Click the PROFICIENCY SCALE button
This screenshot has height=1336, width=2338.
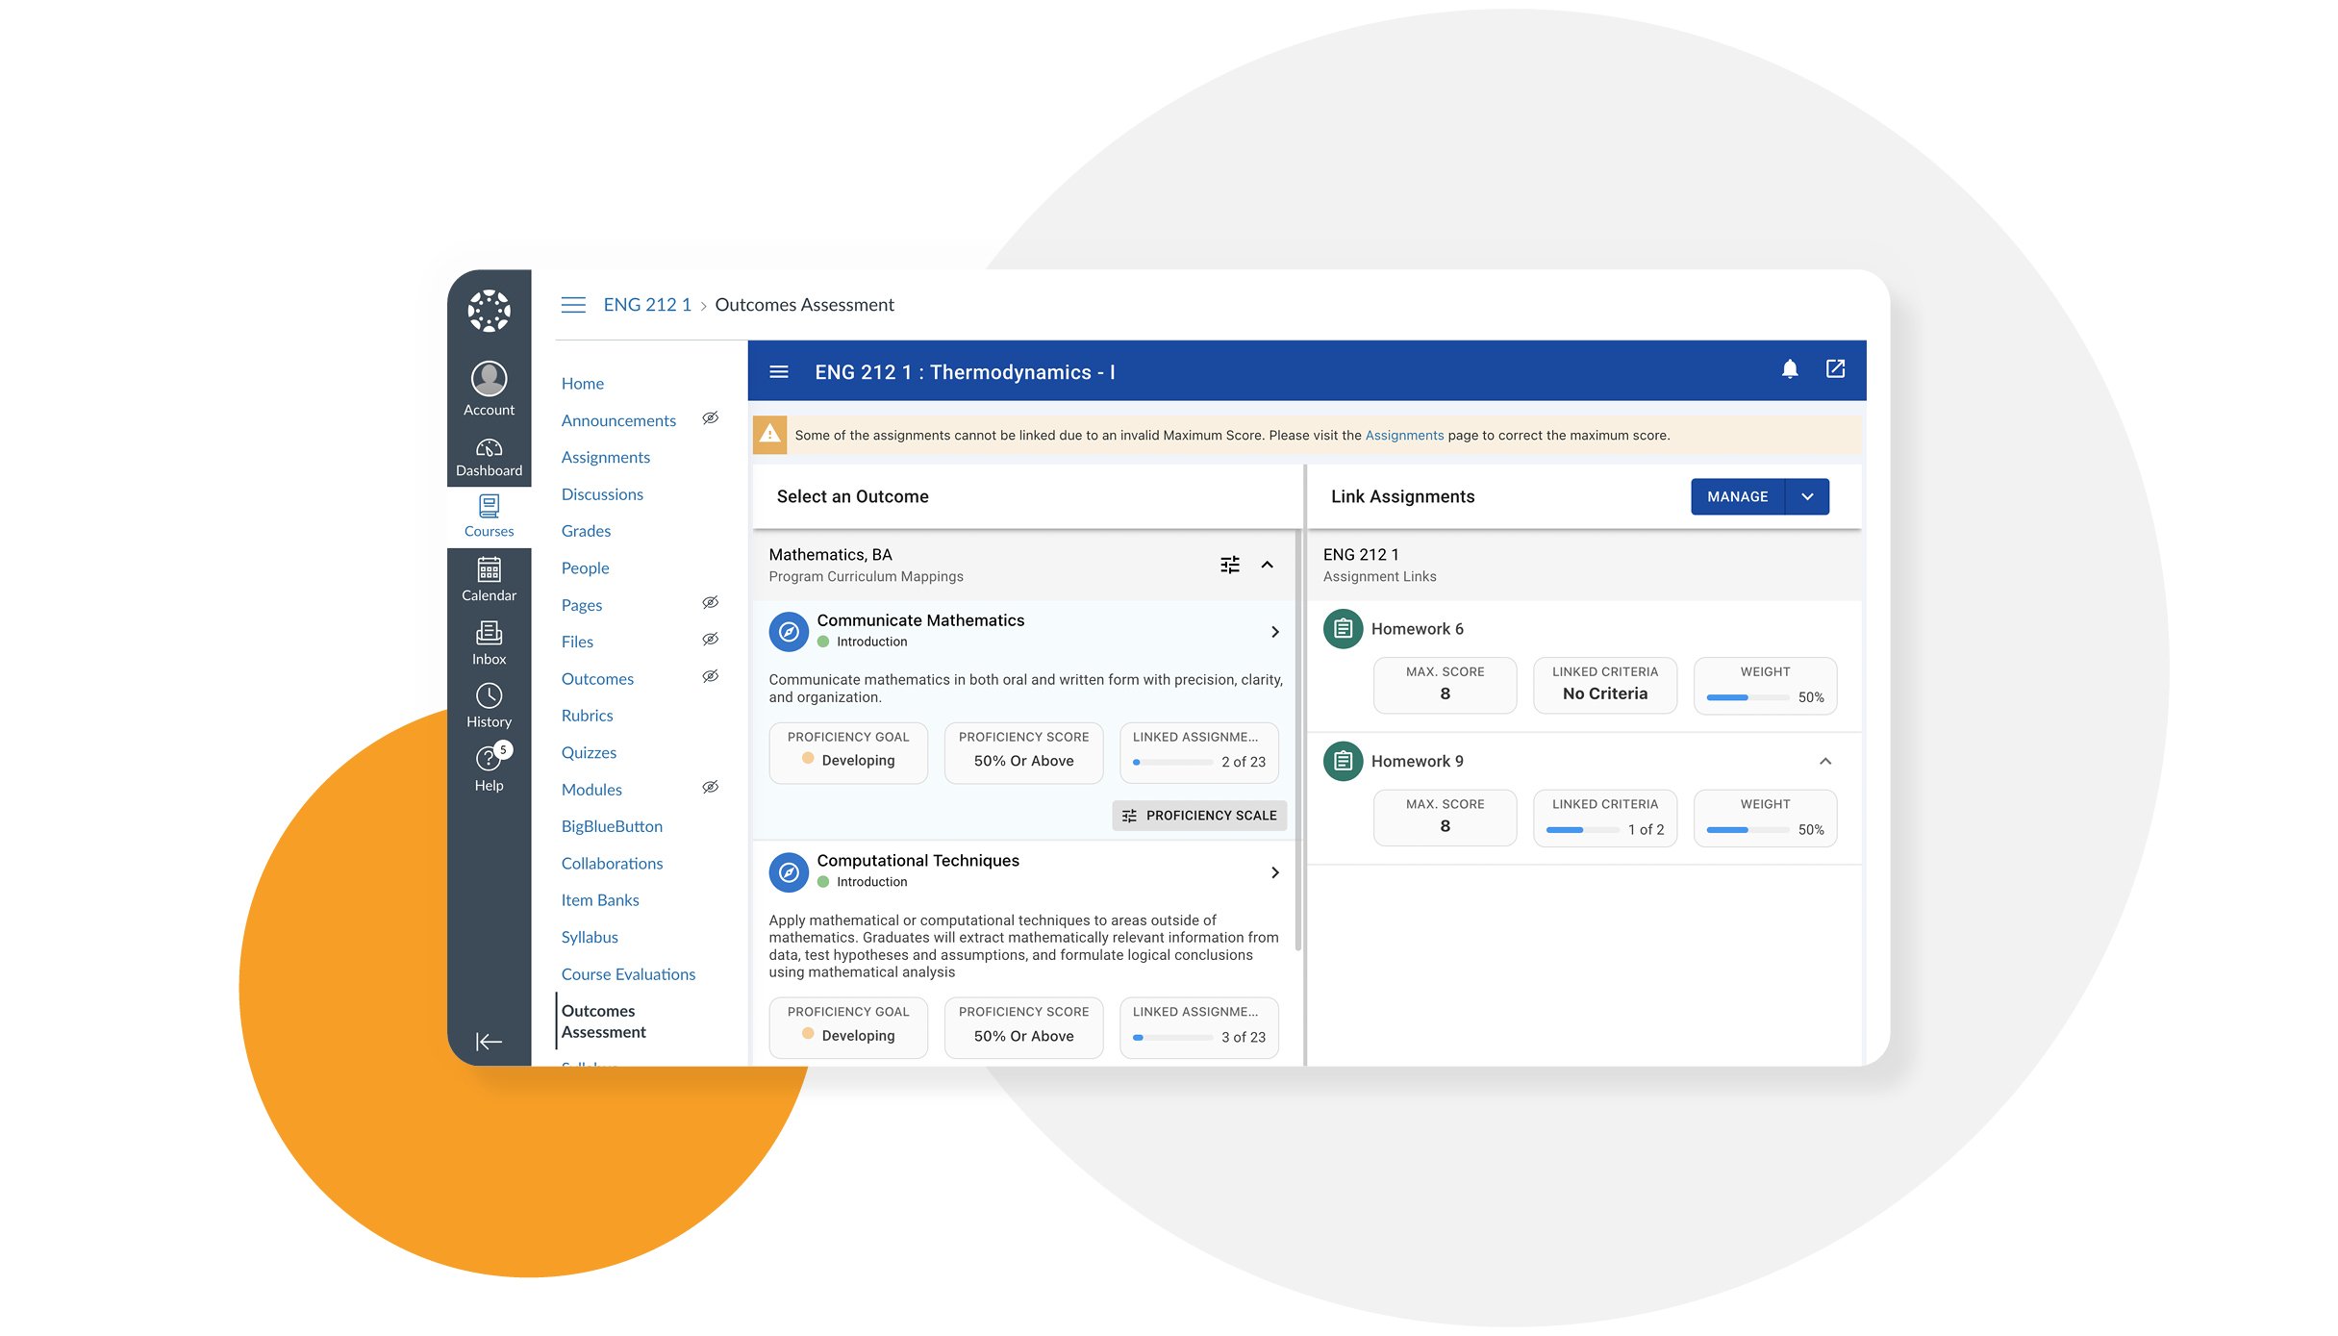tap(1199, 816)
